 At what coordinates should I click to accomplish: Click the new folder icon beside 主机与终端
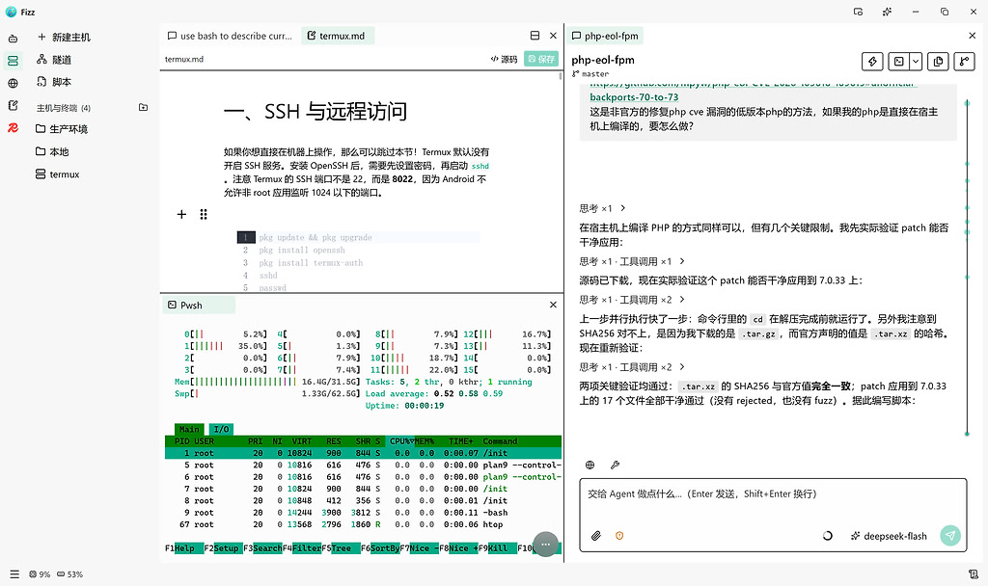pyautogui.click(x=143, y=108)
